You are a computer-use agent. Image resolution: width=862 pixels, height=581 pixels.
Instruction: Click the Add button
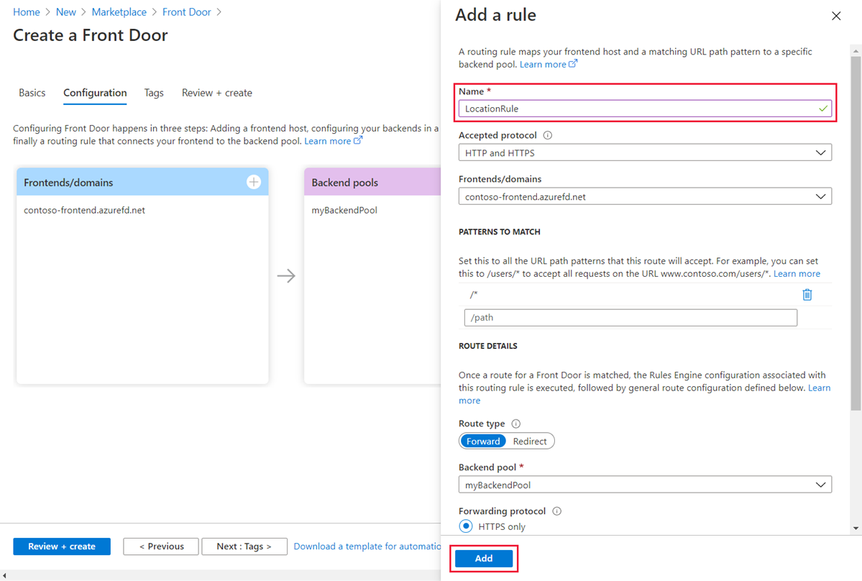(x=484, y=559)
